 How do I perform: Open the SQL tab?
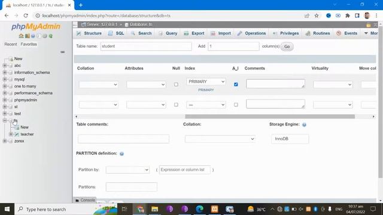click(117, 33)
